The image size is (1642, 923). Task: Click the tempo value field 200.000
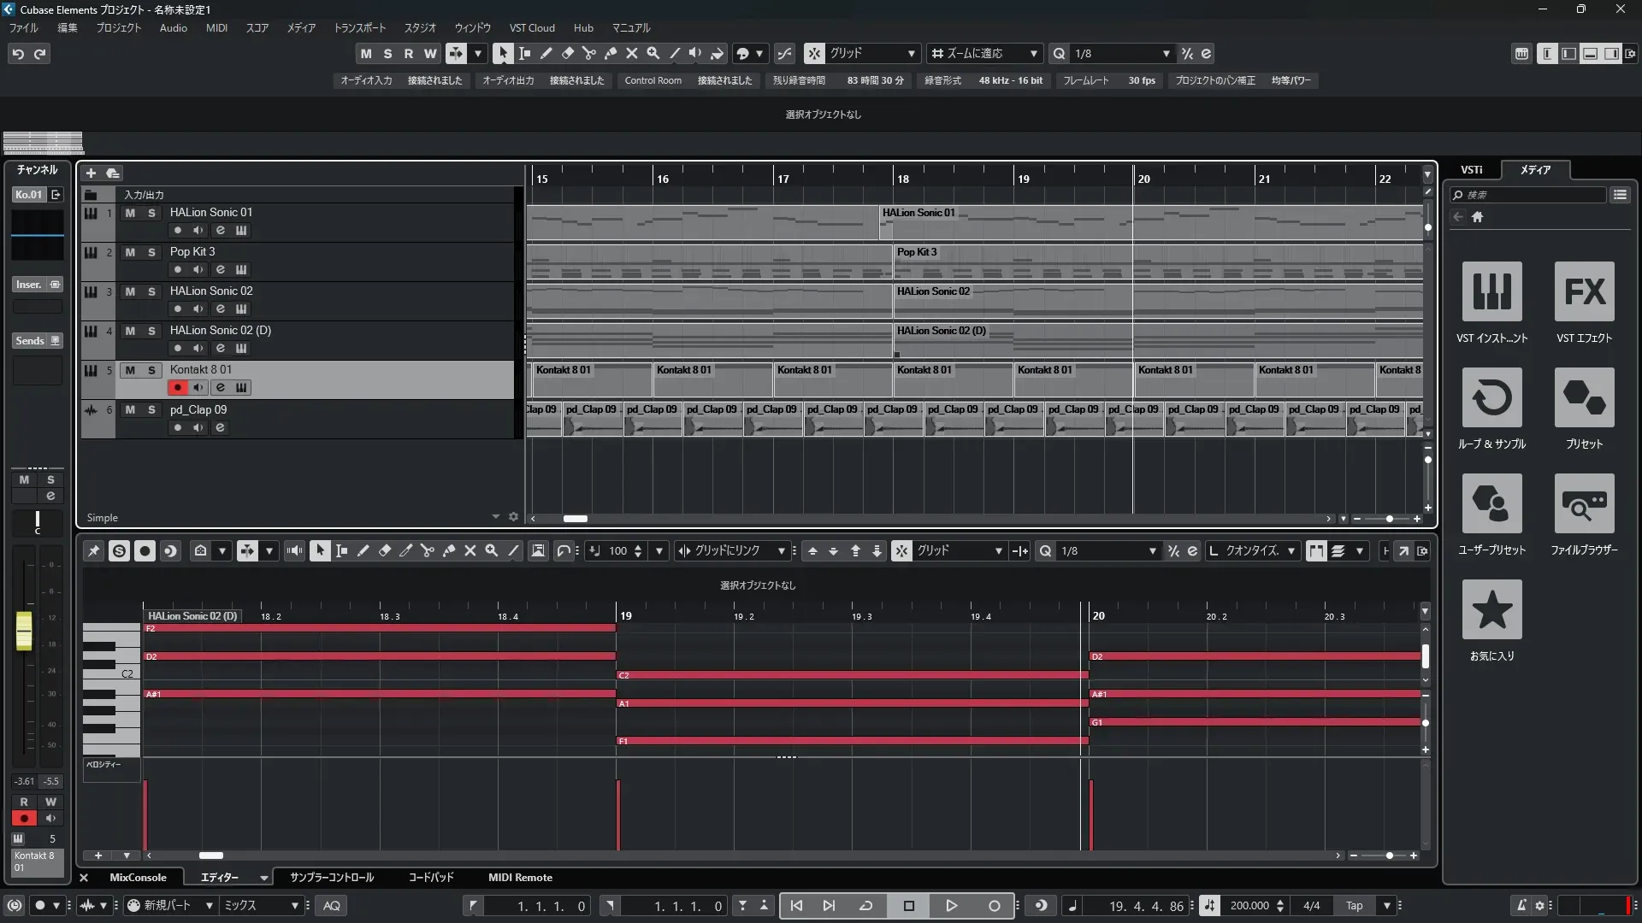pos(1249,906)
